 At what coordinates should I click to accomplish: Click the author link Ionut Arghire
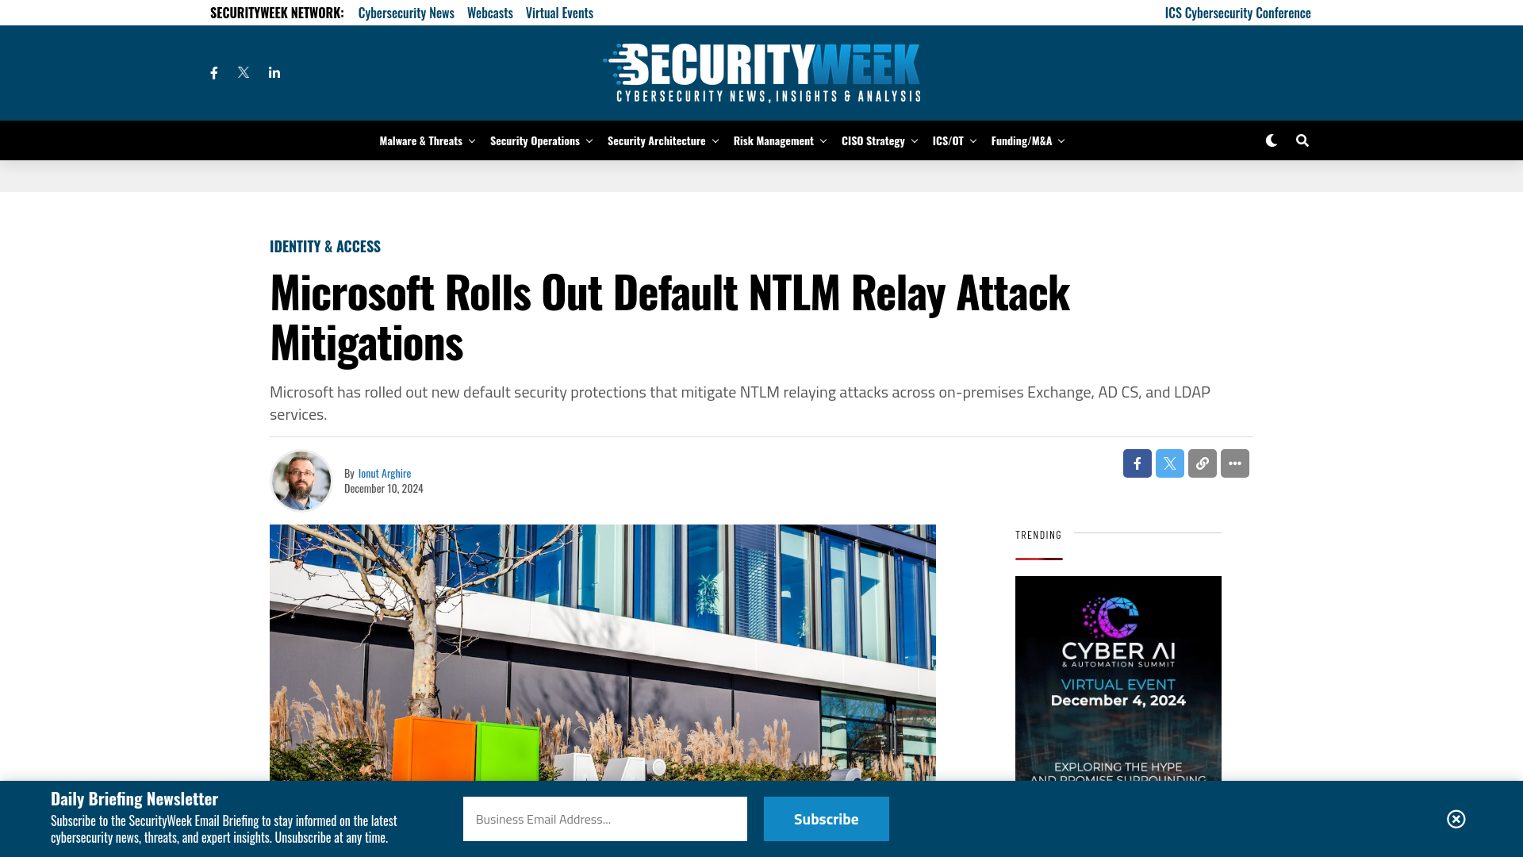(384, 472)
